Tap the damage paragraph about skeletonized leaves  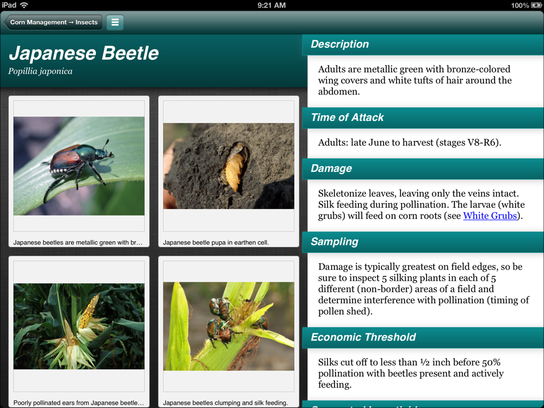point(421,205)
